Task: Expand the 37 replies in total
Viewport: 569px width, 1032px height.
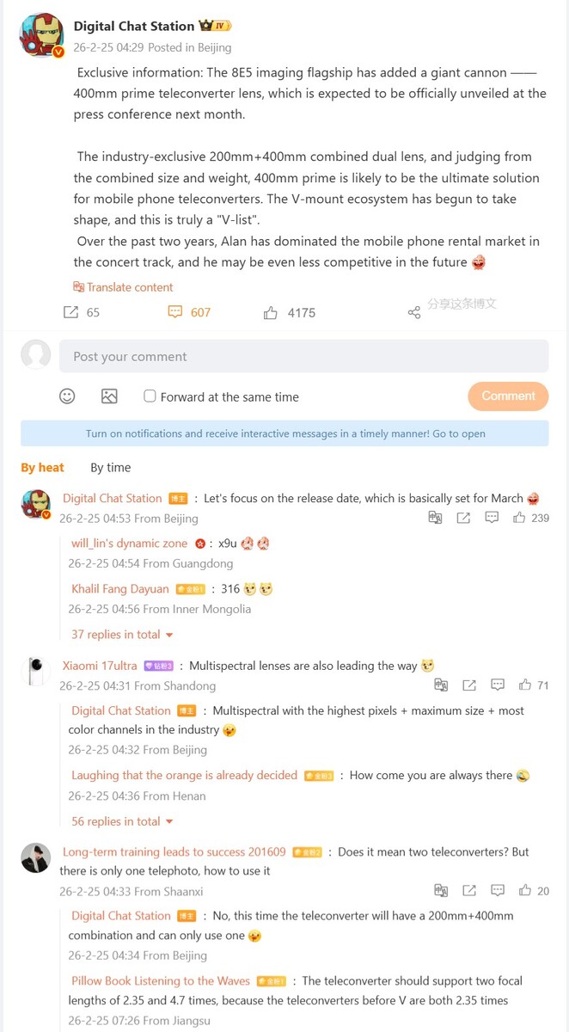Action: (x=123, y=635)
